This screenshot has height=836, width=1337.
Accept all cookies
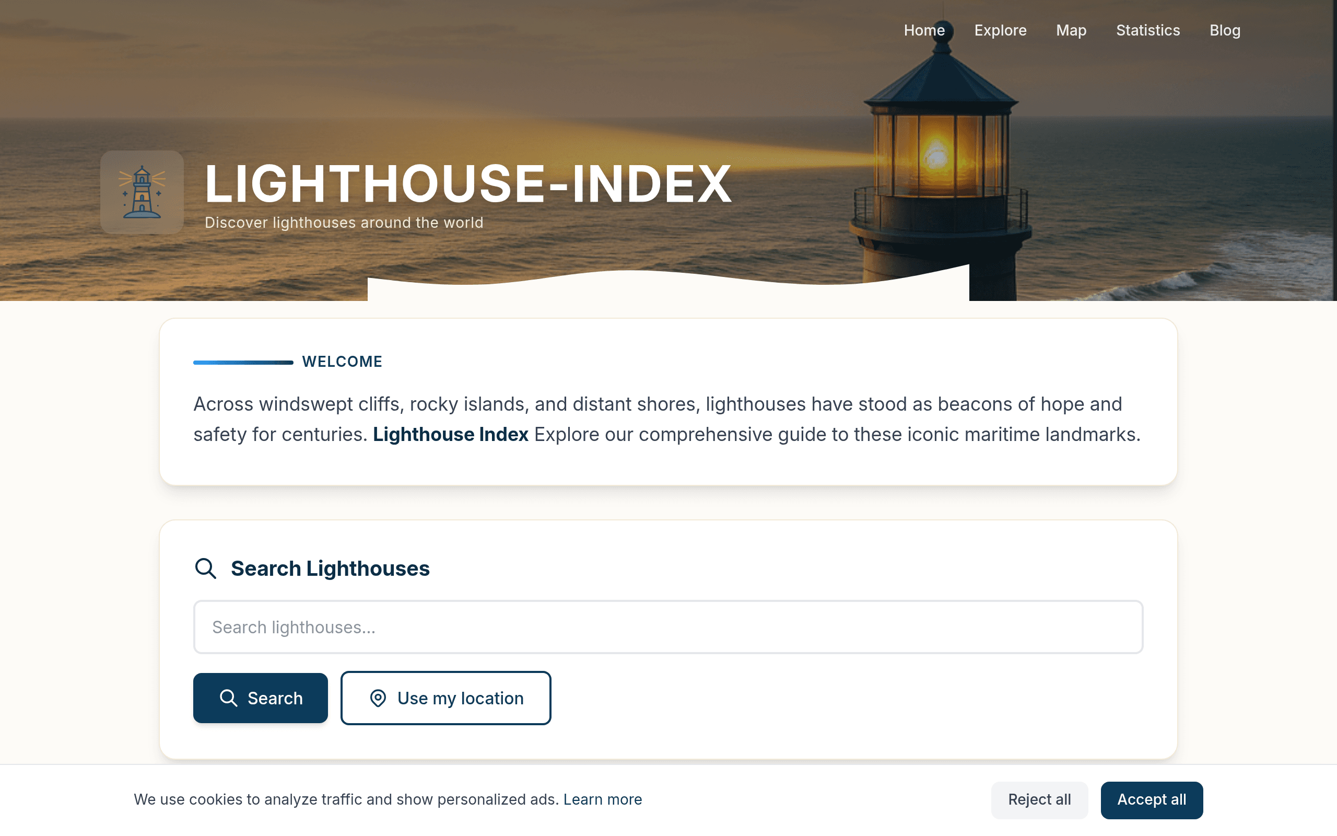(x=1152, y=799)
